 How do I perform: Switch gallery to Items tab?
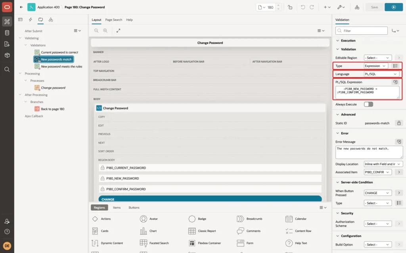point(117,208)
